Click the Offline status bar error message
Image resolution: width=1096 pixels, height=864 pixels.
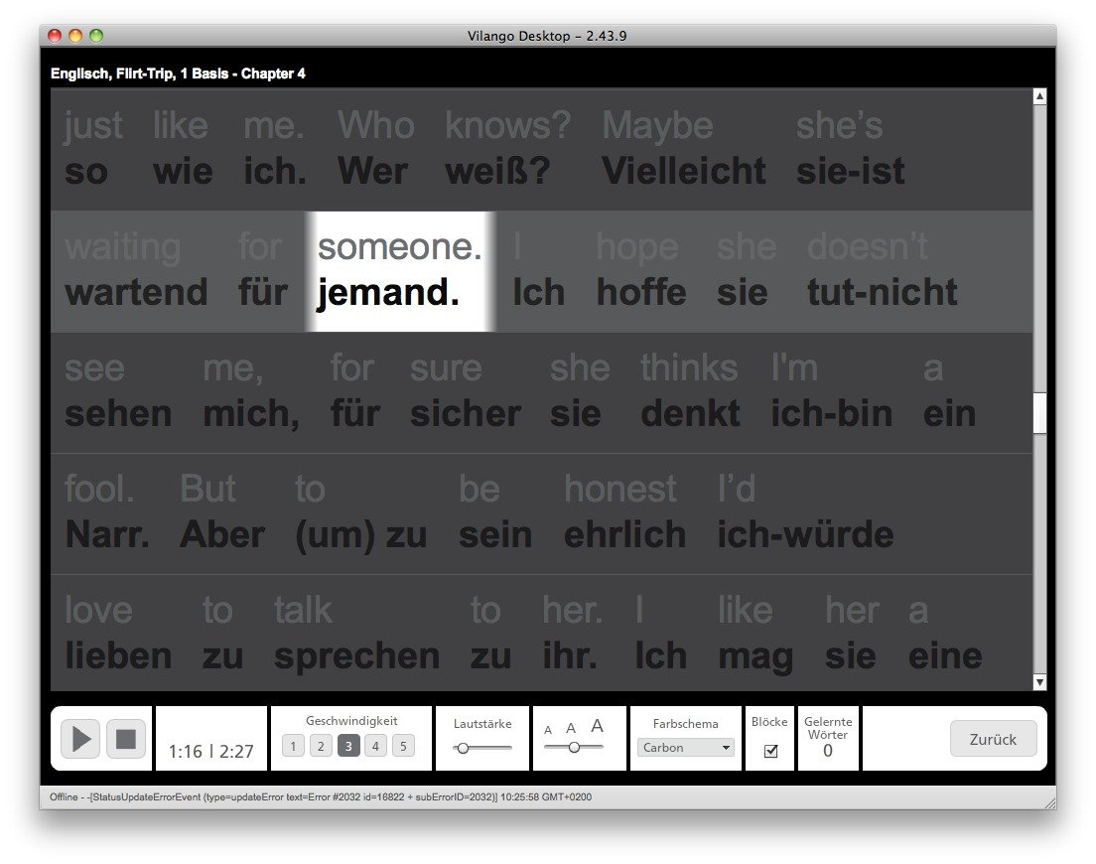pos(320,796)
